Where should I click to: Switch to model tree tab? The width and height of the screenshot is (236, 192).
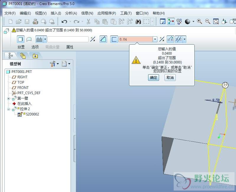coord(11,56)
